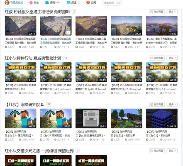Click 更多 for 夏威夷营救计划 channel
The height and width of the screenshot is (166, 183).
coord(172,58)
